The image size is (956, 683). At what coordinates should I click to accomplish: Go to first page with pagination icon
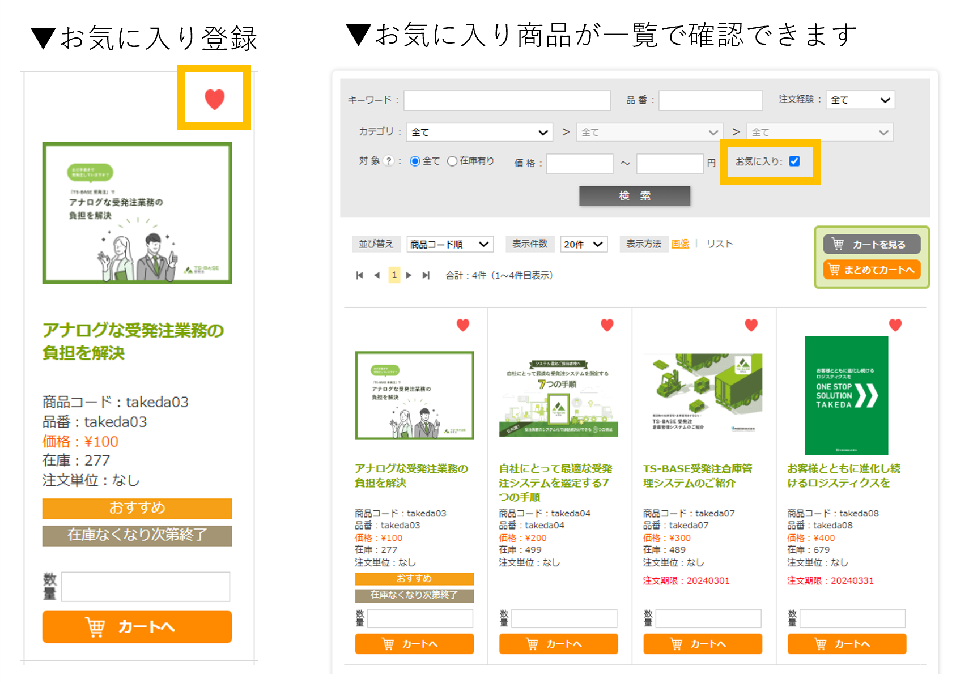pos(359,275)
